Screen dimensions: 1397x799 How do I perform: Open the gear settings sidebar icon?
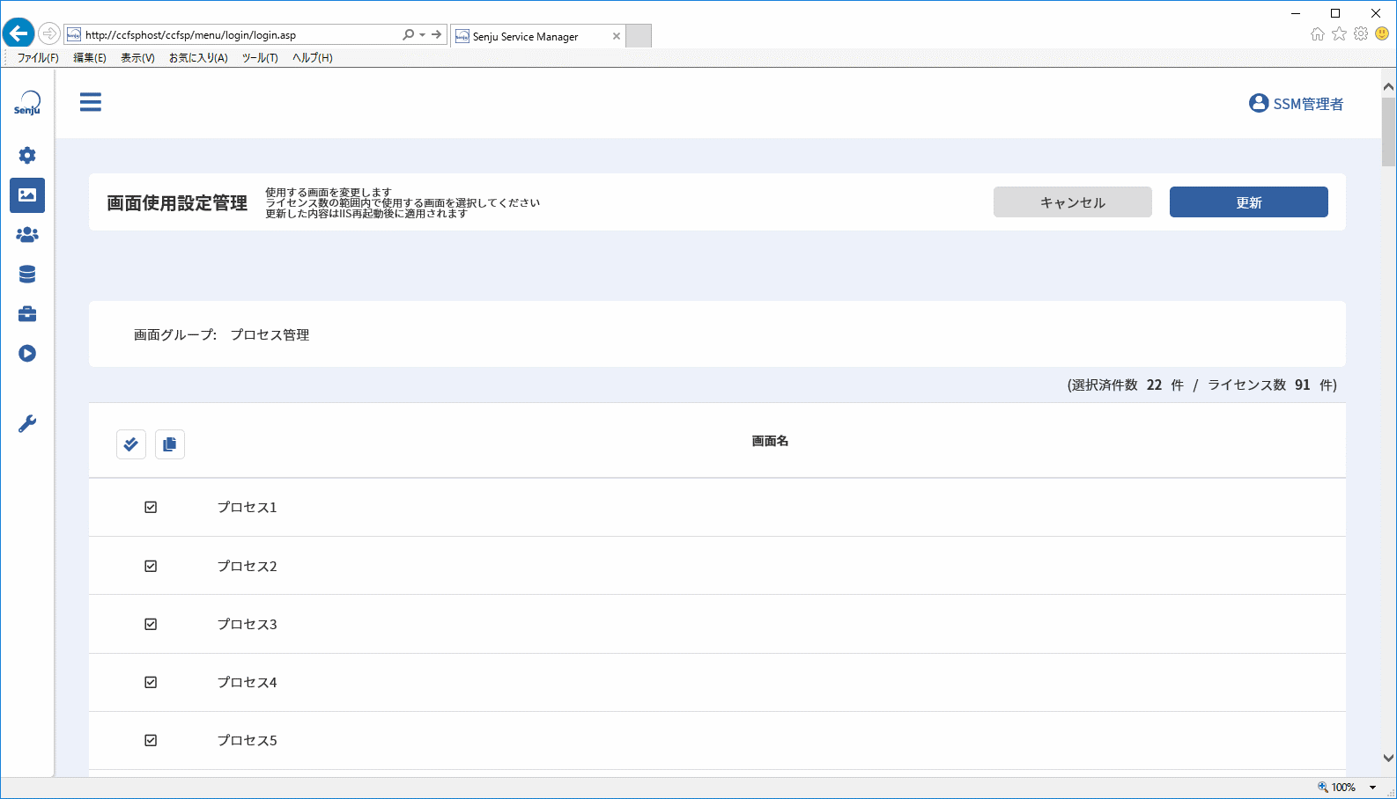pos(27,156)
